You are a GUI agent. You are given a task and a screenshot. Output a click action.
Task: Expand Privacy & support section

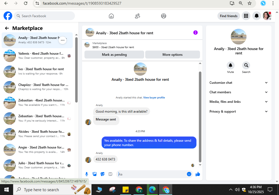(x=238, y=112)
